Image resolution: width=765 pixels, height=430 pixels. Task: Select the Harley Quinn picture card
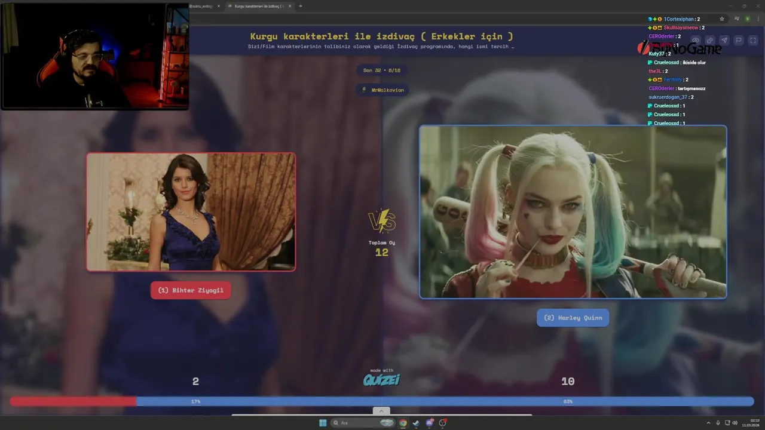(x=573, y=211)
